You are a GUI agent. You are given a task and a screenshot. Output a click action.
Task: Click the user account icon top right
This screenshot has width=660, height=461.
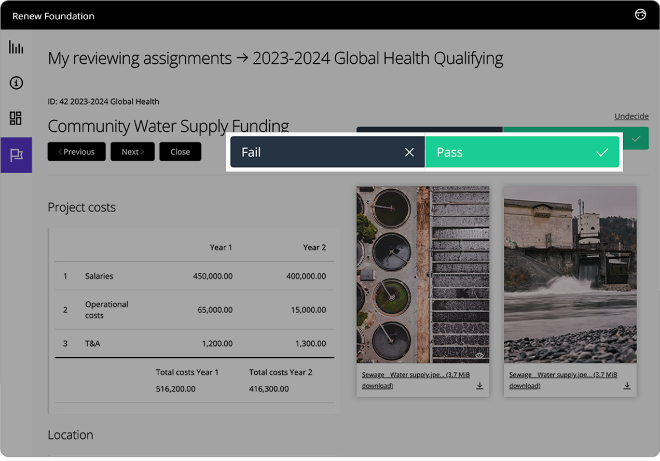640,15
